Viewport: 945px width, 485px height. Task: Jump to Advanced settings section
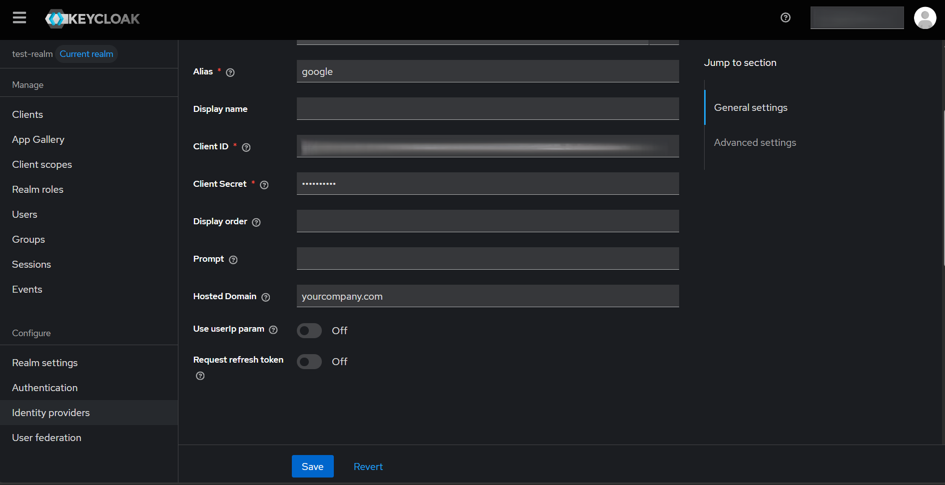click(x=755, y=142)
